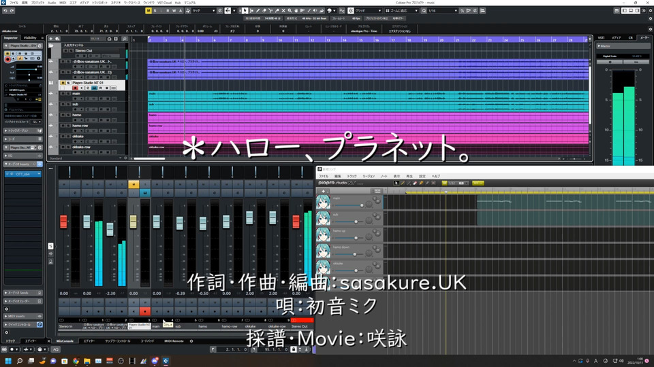Expand the EQ section in Inspector
Viewport: 654px width, 367px height.
22,156
